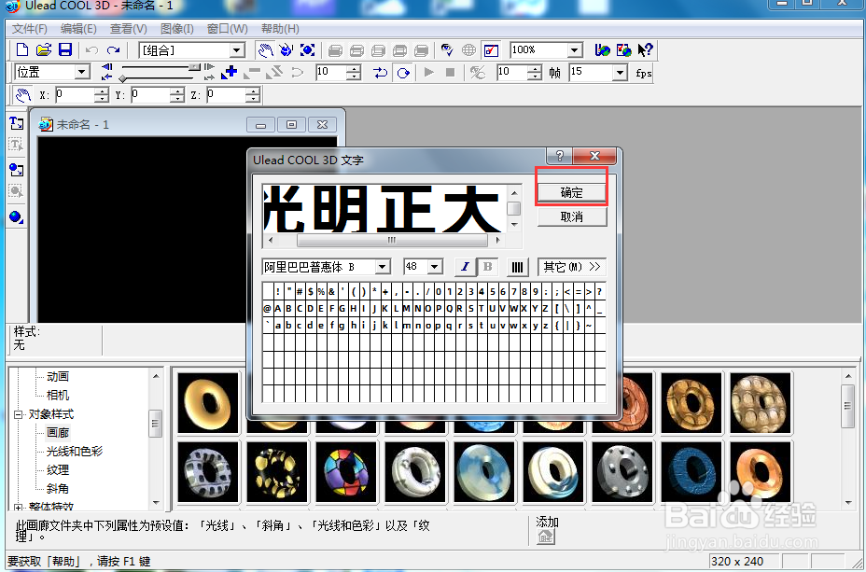This screenshot has width=866, height=572.
Task: Expand the 整体特效 tree node
Action: [x=19, y=508]
